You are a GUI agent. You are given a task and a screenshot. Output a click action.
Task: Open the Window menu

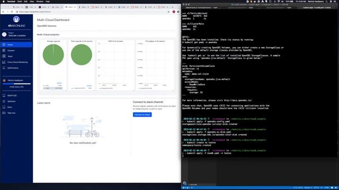pyautogui.click(x=40, y=2)
